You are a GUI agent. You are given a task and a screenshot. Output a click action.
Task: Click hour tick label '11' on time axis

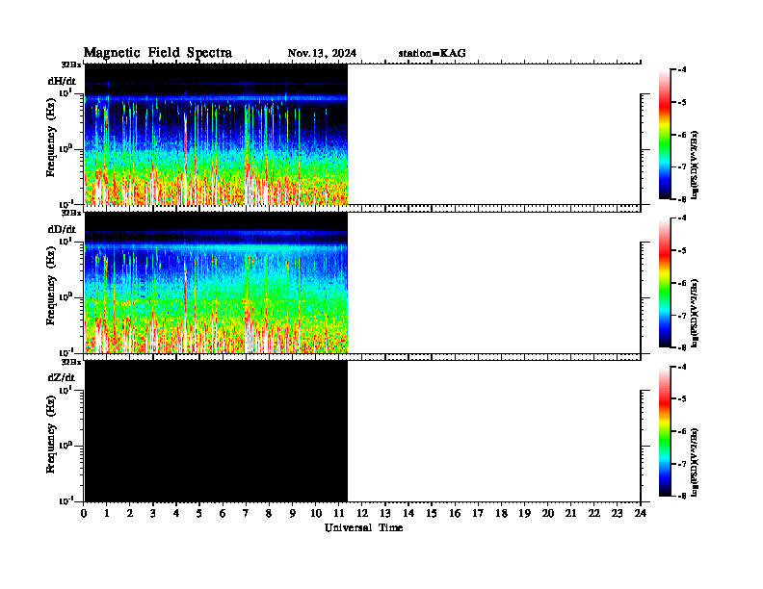(339, 514)
